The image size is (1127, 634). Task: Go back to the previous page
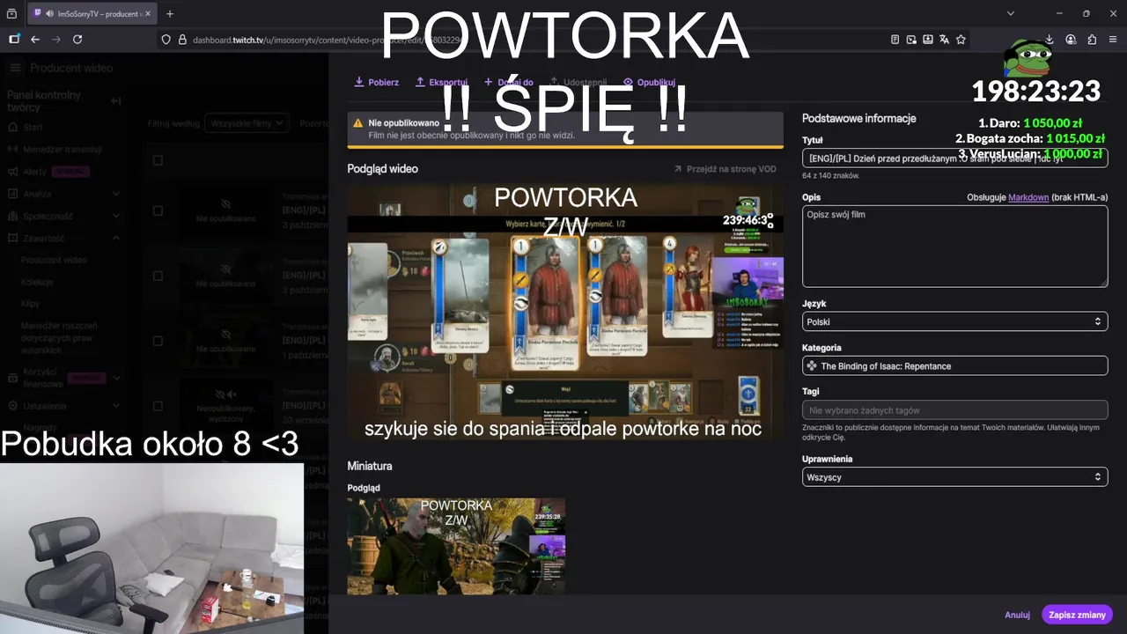35,40
